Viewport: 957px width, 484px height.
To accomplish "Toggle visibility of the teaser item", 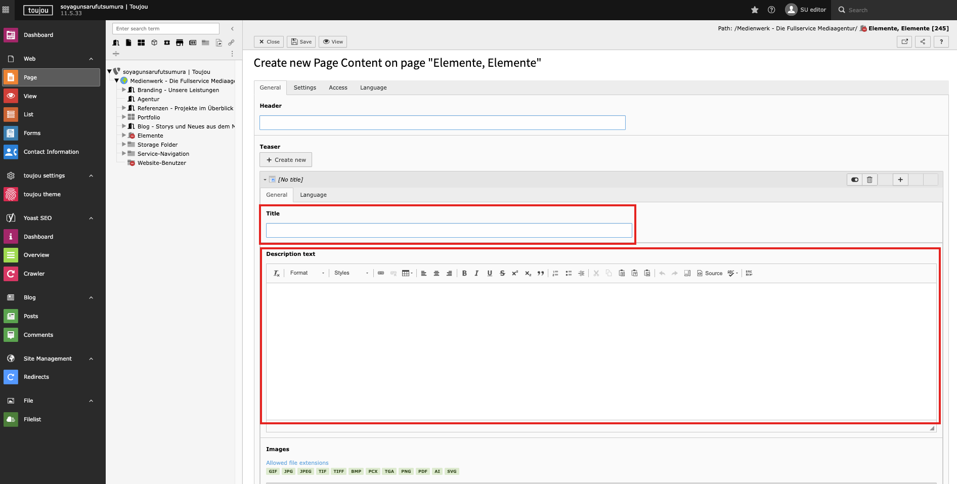I will click(855, 180).
